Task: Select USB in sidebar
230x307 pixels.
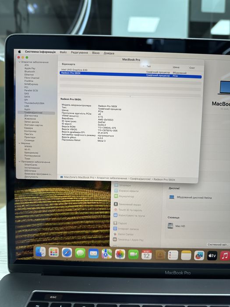Action: tap(27, 106)
